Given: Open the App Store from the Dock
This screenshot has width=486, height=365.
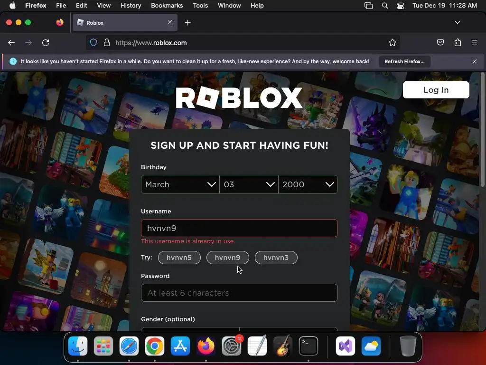Looking at the screenshot, I should (180, 346).
